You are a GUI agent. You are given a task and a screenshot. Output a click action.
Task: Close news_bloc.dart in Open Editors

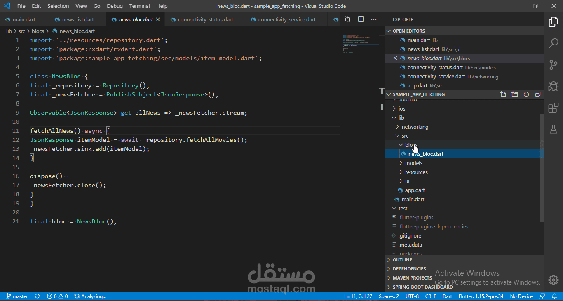tap(396, 59)
